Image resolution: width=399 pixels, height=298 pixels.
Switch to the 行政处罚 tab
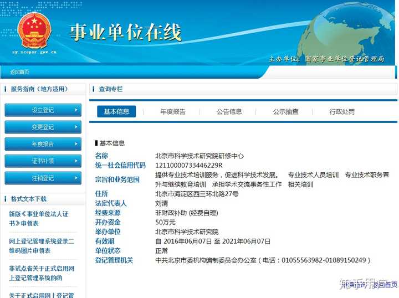point(342,112)
